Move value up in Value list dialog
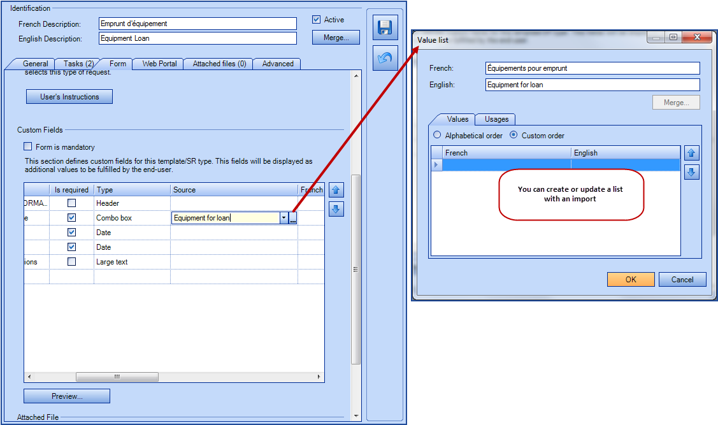Screen dimensions: 718x425 [x=691, y=153]
